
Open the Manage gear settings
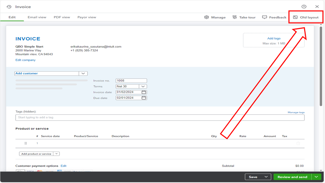click(215, 17)
